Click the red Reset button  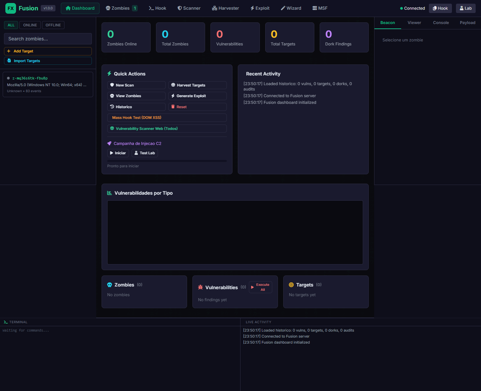coord(197,107)
